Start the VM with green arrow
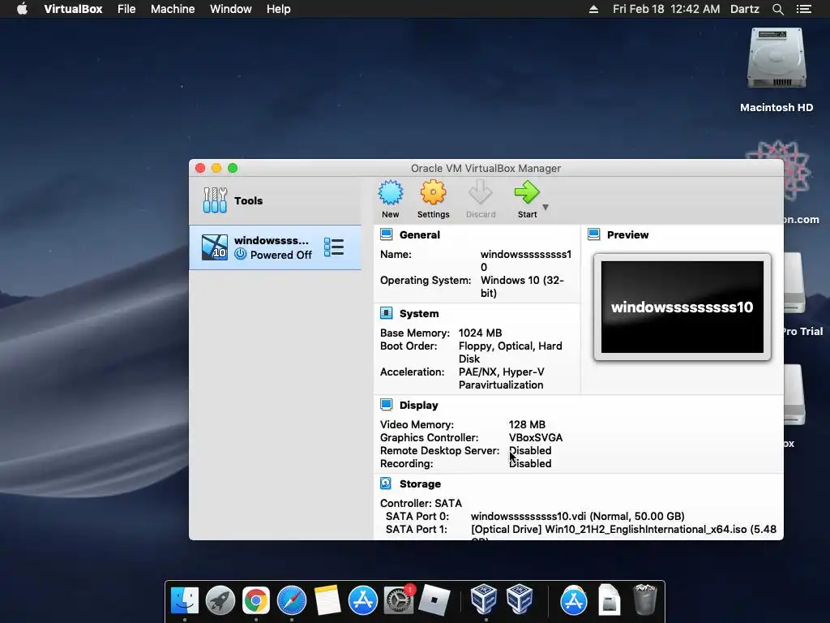 coord(527,193)
